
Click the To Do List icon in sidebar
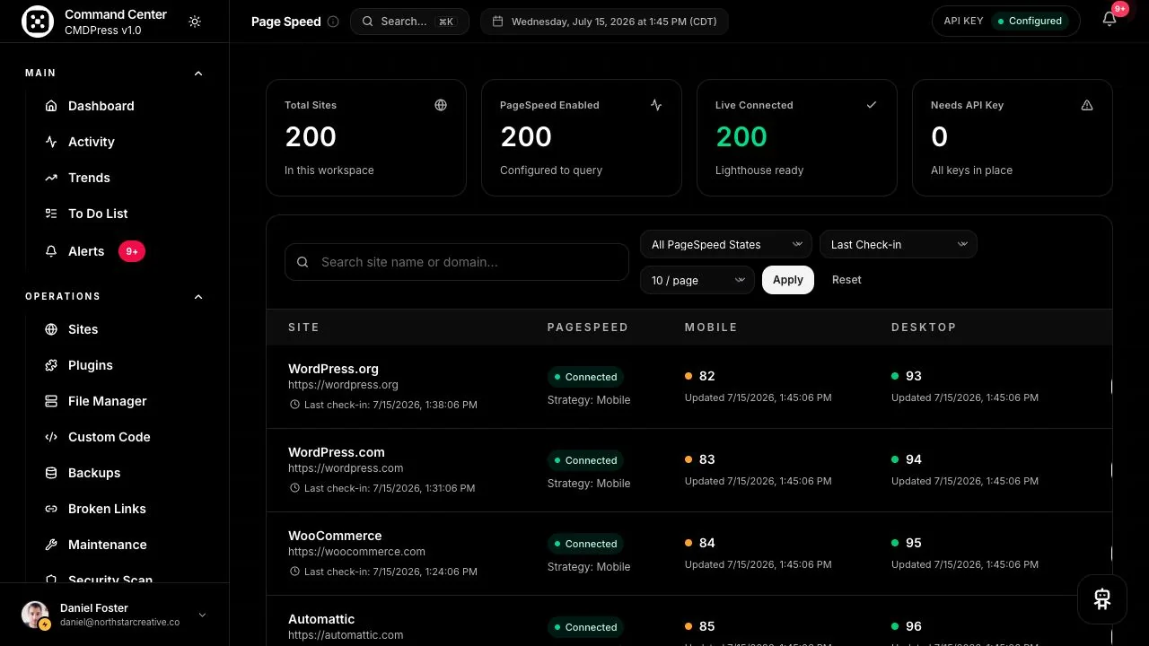(x=51, y=214)
